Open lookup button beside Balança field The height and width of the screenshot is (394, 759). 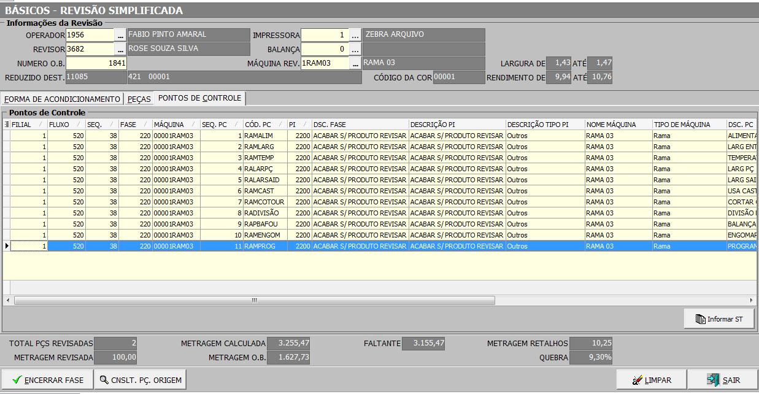tap(355, 50)
